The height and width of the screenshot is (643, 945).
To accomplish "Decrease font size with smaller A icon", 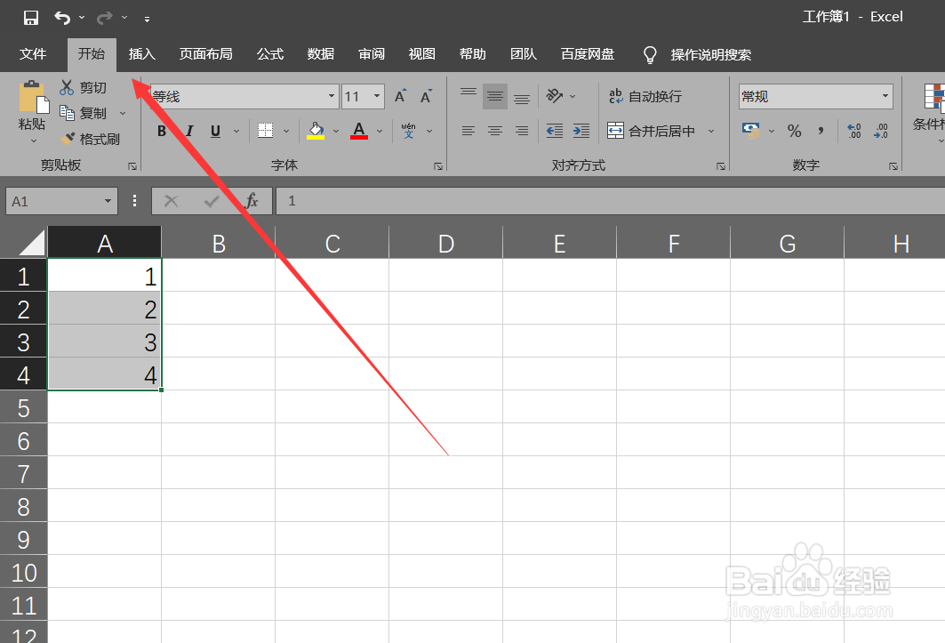I will click(x=426, y=96).
